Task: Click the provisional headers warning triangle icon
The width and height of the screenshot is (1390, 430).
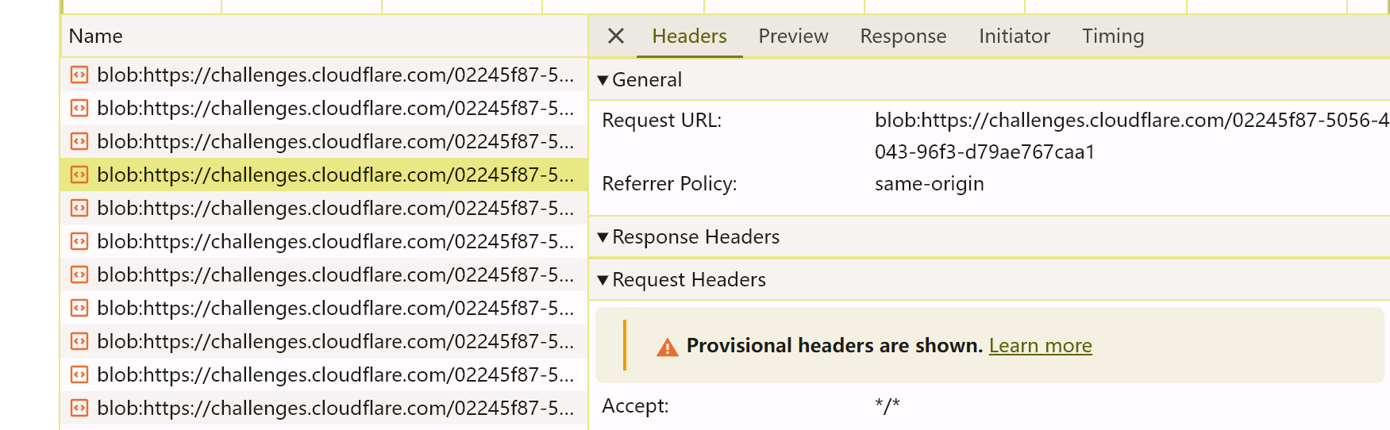Action: (668, 347)
